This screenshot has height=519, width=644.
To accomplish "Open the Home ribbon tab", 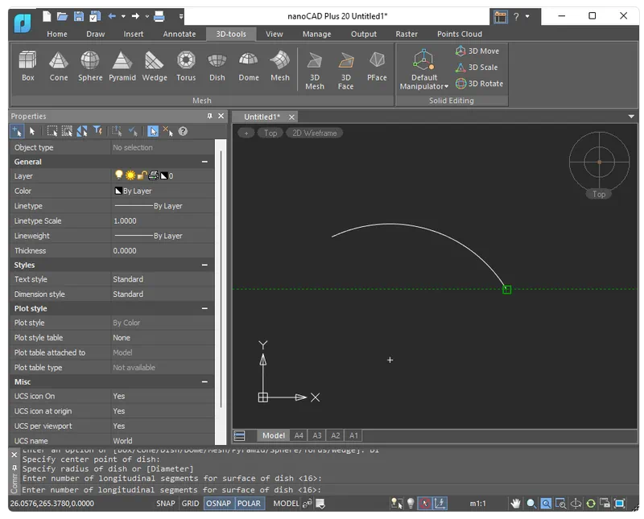I will [x=56, y=34].
